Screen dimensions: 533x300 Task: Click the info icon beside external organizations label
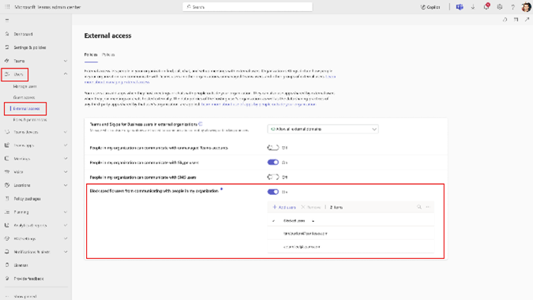point(201,124)
